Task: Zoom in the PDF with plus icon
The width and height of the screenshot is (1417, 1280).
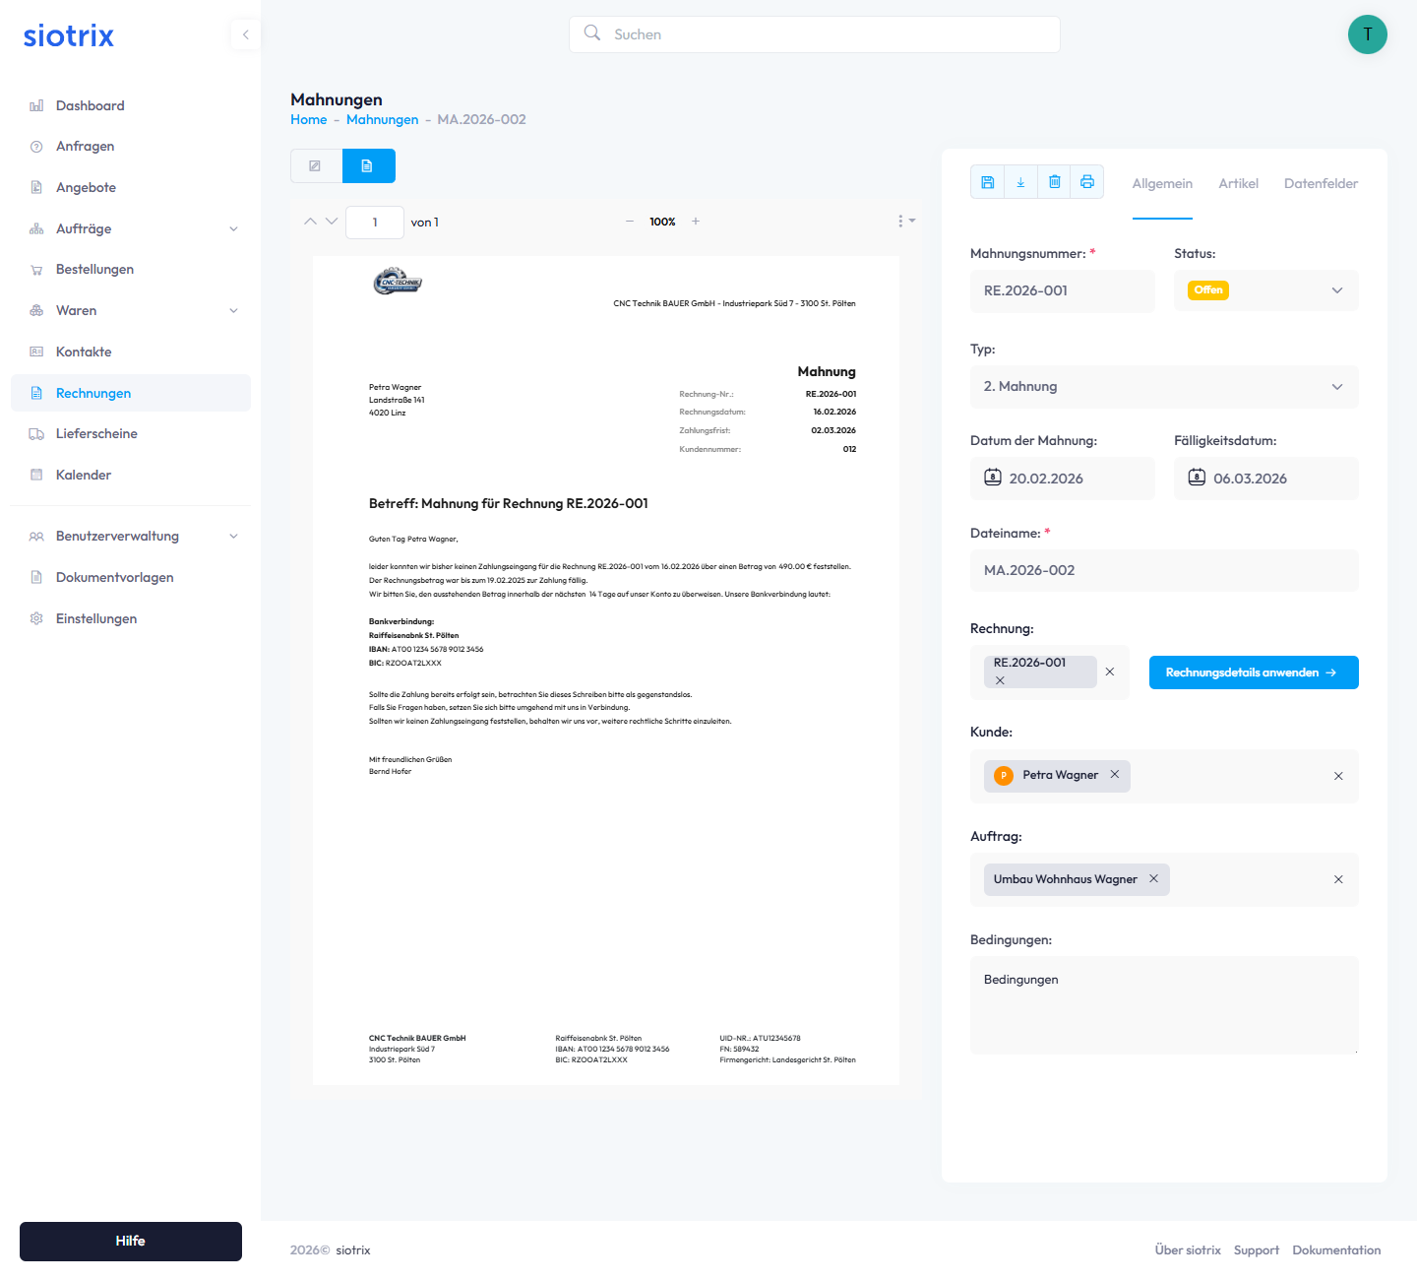Action: 696,222
